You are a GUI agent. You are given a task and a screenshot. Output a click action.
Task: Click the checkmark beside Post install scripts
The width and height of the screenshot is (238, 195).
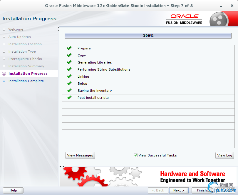tap(69, 97)
